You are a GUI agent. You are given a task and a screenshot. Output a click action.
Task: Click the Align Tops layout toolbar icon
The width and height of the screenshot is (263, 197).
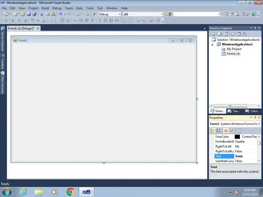32,21
